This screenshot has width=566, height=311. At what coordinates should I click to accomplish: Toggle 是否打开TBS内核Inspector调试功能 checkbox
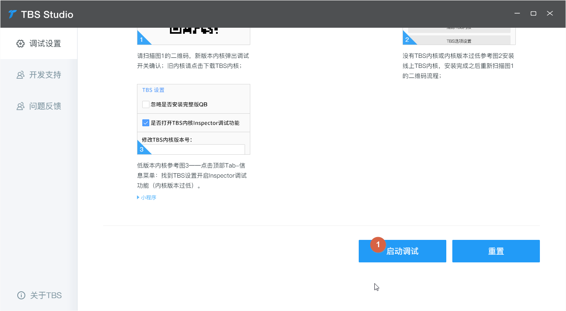[146, 123]
